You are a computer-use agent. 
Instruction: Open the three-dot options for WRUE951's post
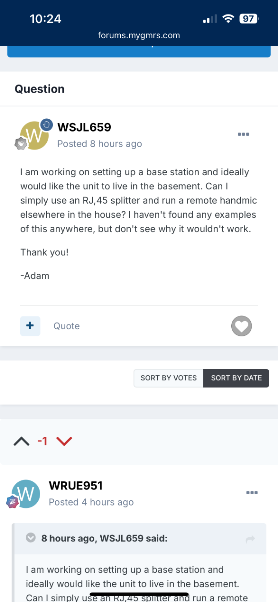(252, 493)
